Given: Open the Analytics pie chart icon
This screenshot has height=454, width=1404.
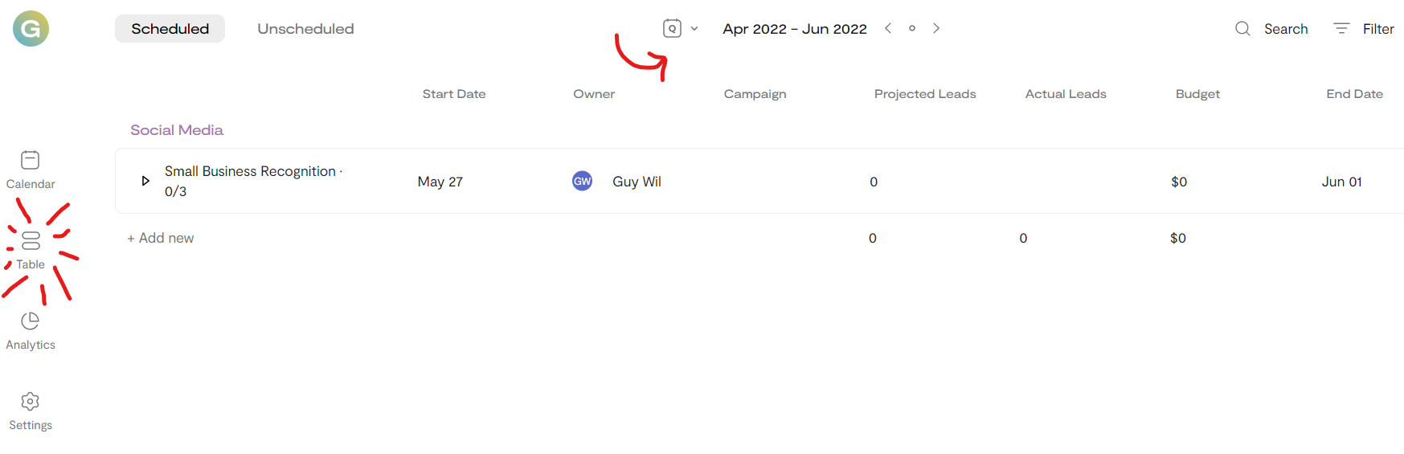Looking at the screenshot, I should click(x=31, y=321).
